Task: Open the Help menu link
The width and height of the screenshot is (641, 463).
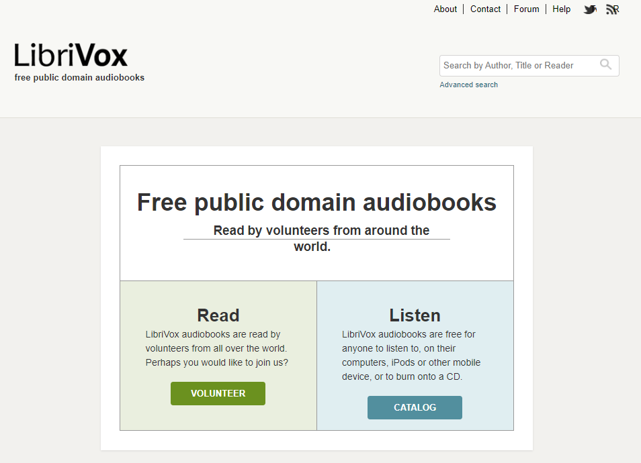Action: click(x=561, y=9)
